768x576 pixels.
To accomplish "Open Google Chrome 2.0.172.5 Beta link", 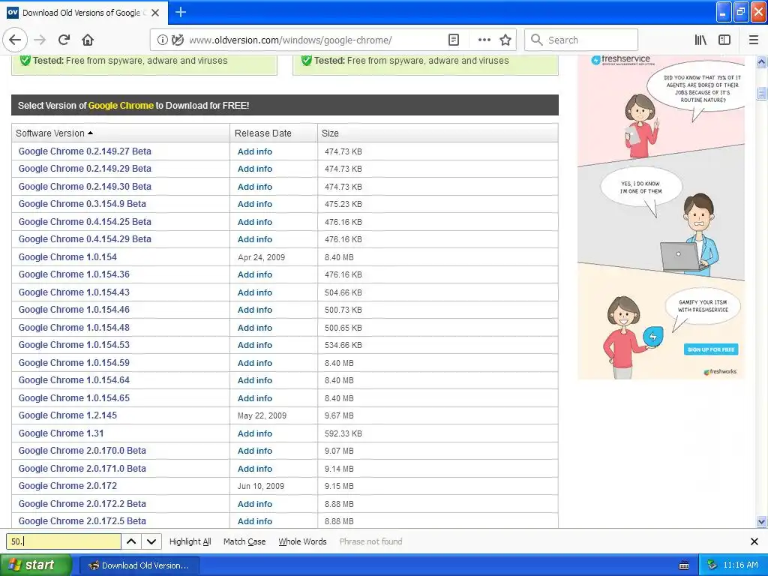I will [x=82, y=521].
